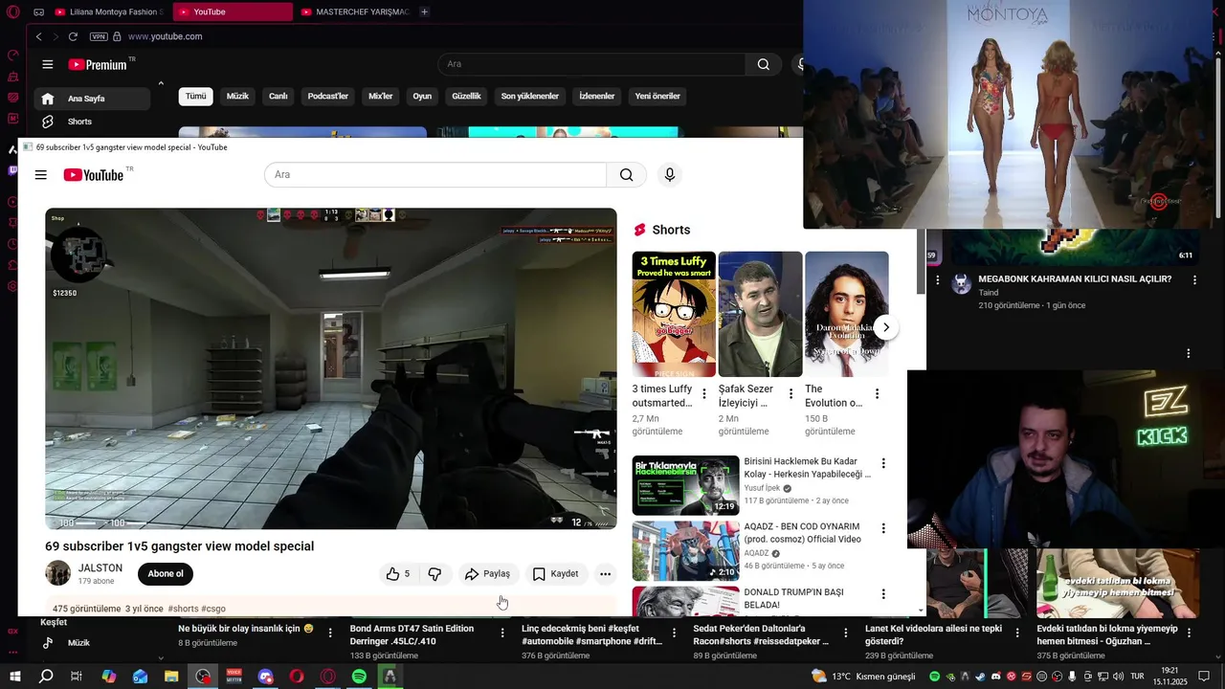Open options for 'The Evolution' short

(x=877, y=393)
